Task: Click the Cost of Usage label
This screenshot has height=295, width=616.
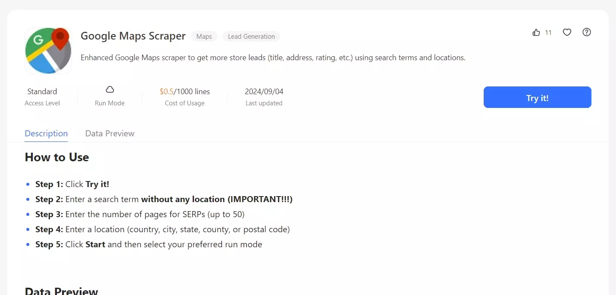Action: click(184, 103)
